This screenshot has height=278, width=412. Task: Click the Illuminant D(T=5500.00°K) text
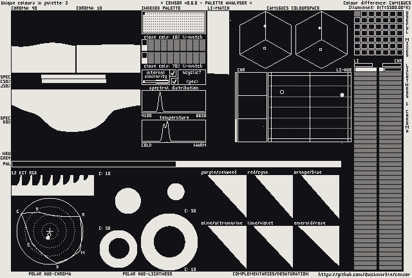[379, 7]
